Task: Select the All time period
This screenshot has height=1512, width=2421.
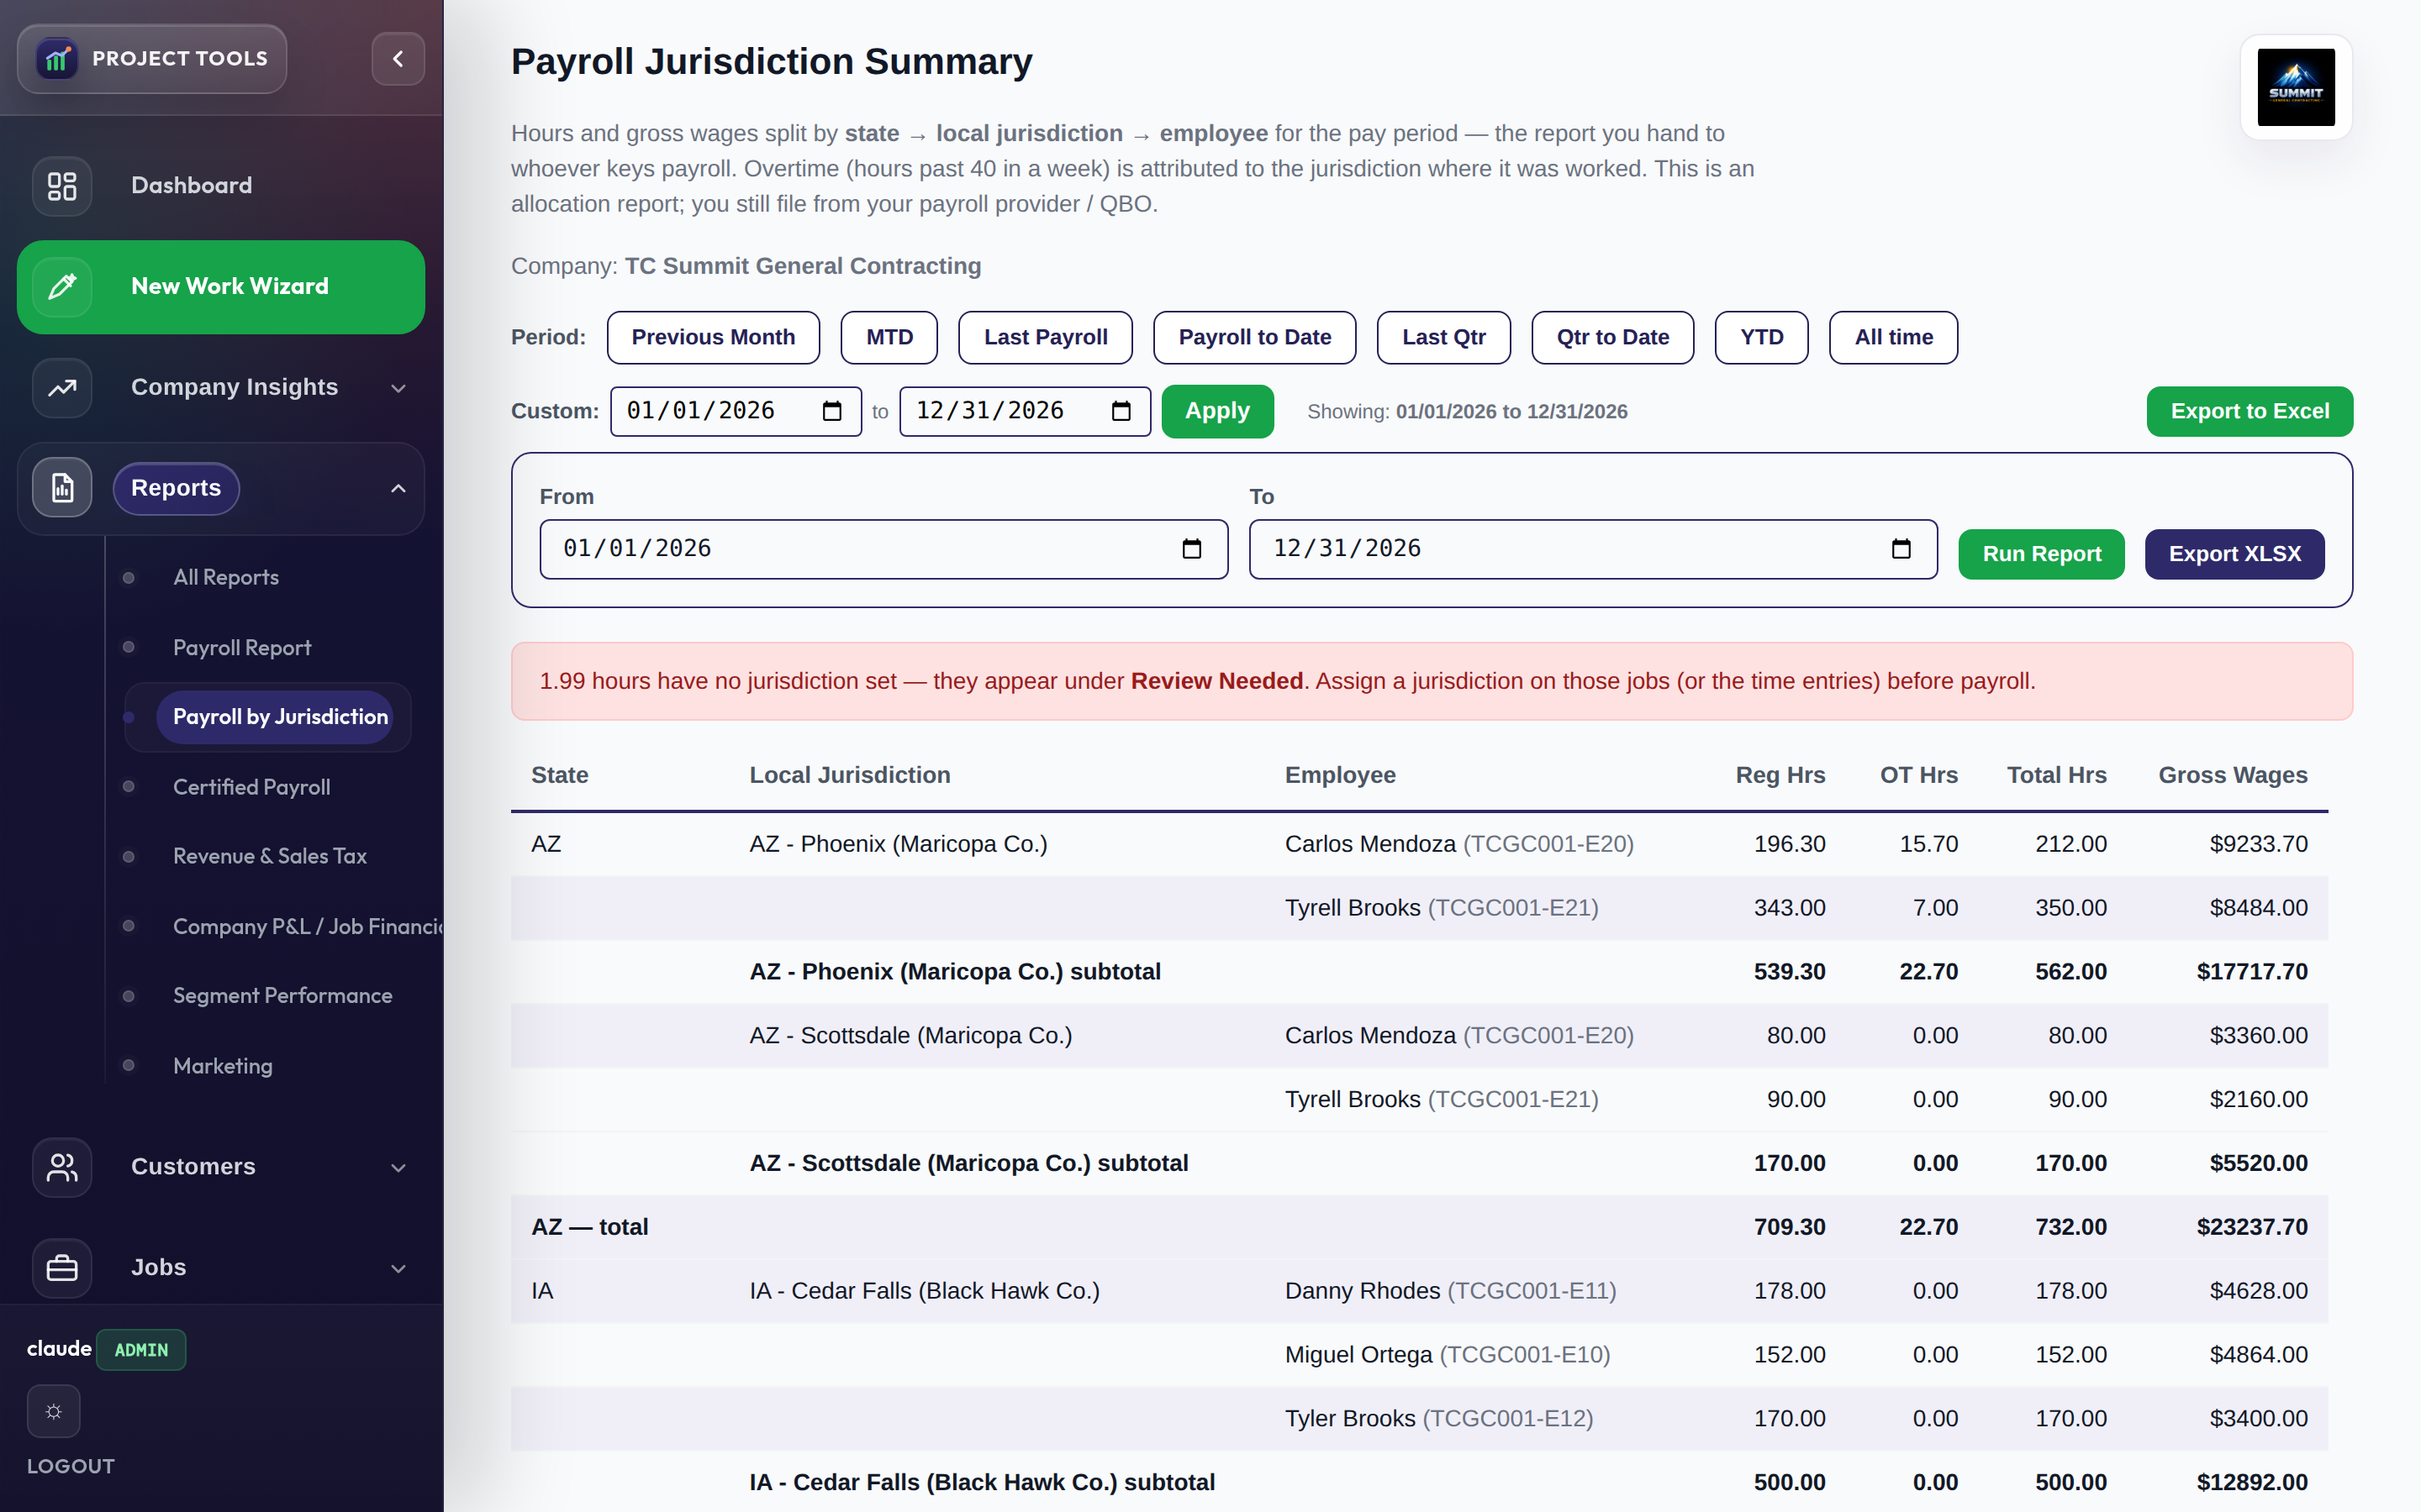Action: coord(1894,337)
